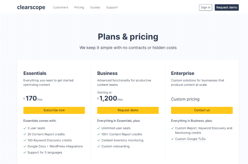The image size is (248, 164).
Task: Subscribe now to the Essentials plan
Action: click(x=54, y=110)
